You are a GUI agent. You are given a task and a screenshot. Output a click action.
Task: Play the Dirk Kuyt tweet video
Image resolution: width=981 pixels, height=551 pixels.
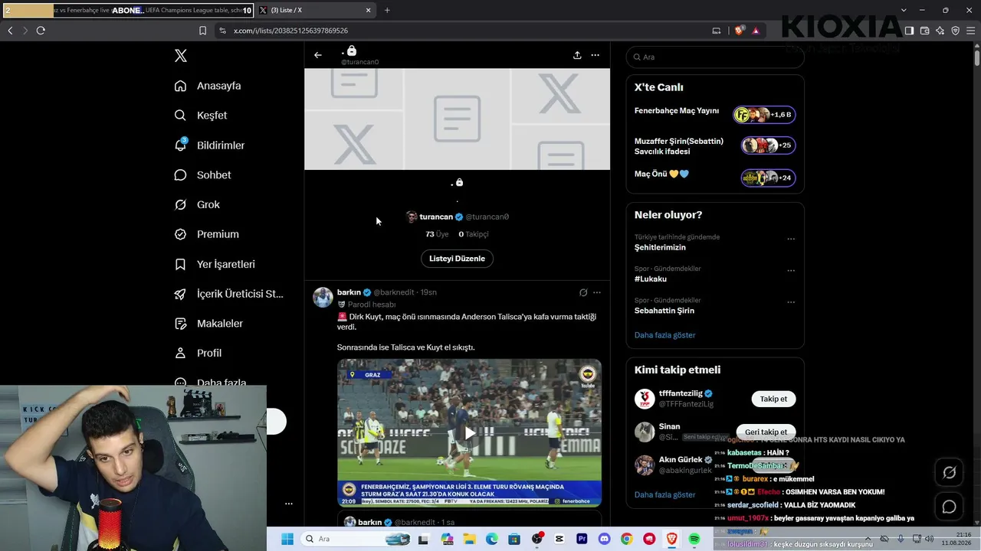(x=470, y=433)
